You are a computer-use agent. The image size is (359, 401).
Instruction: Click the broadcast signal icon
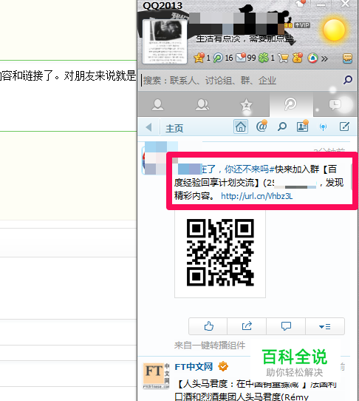(x=323, y=127)
